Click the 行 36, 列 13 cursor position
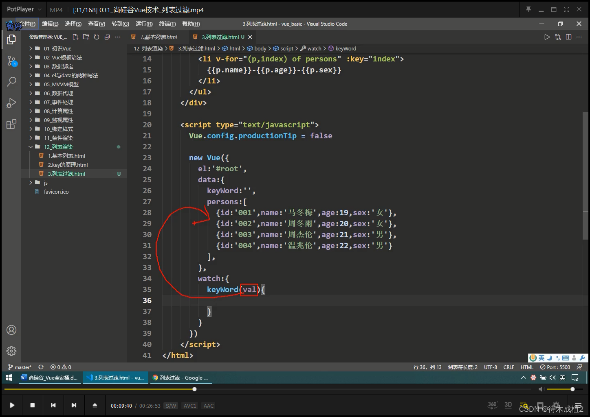590x417 pixels. pyautogui.click(x=427, y=367)
